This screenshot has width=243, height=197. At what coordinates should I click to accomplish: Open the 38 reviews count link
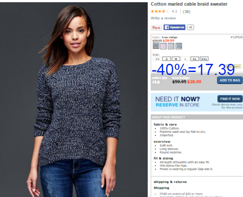[187, 12]
